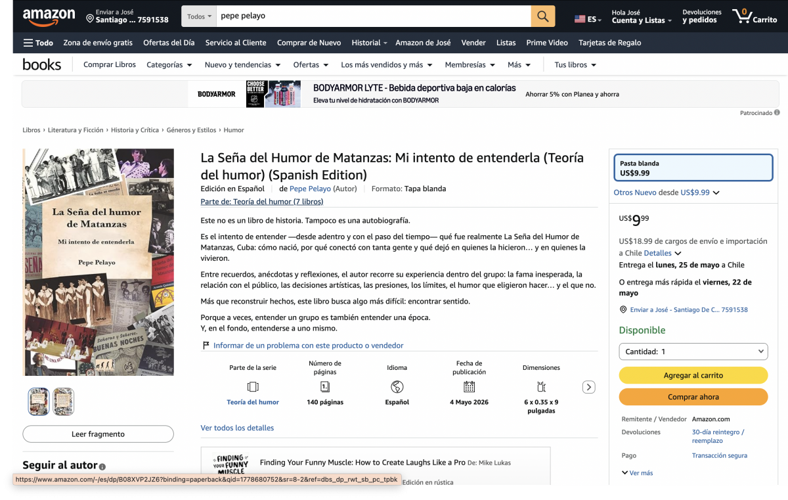Click Informar de un problema link
Screen dimensions: 788x500
pos(308,346)
